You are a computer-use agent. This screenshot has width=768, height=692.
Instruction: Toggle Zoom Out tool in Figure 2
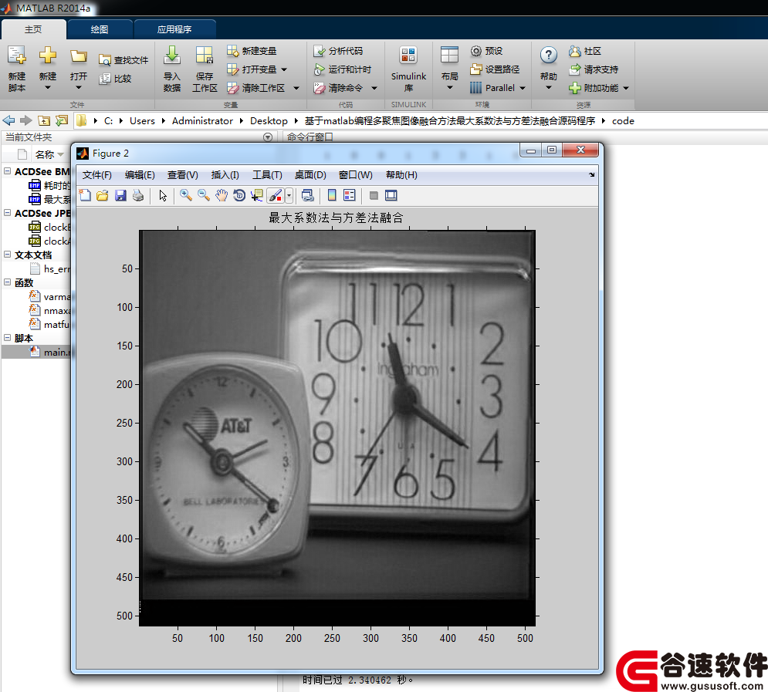pos(203,195)
